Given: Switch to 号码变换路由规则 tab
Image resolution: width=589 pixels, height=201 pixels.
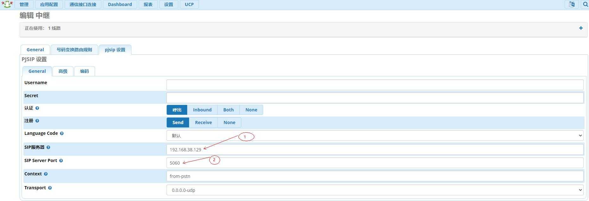Looking at the screenshot, I should (74, 50).
